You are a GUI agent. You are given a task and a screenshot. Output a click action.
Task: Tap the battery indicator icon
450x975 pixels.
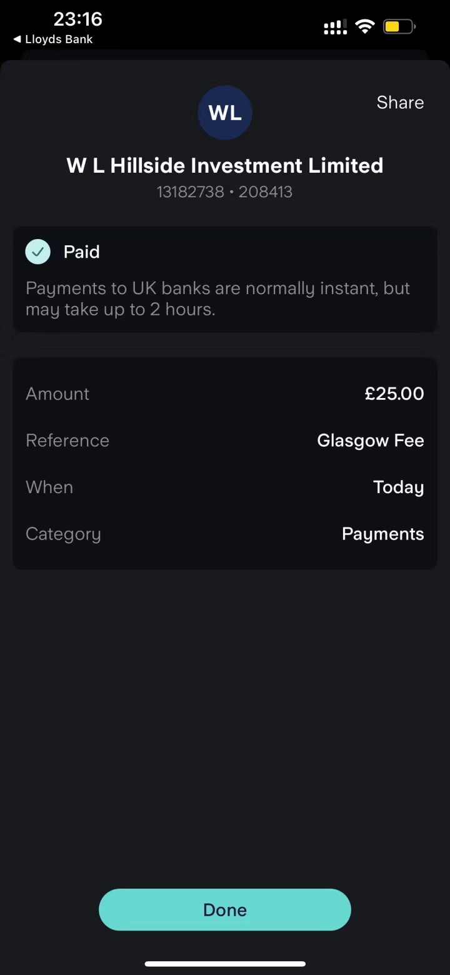(399, 26)
